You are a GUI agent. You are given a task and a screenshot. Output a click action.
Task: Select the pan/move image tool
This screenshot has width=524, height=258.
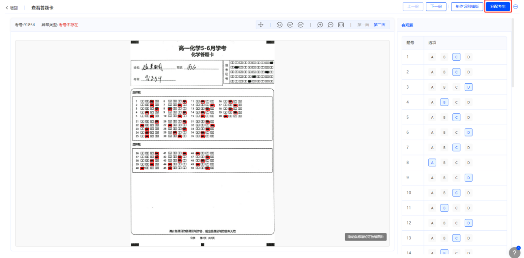[x=261, y=25]
